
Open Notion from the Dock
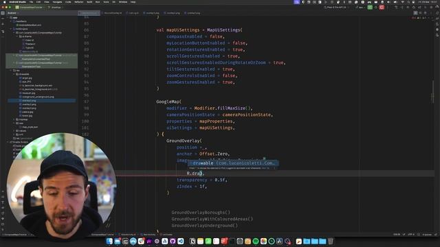tap(192, 241)
